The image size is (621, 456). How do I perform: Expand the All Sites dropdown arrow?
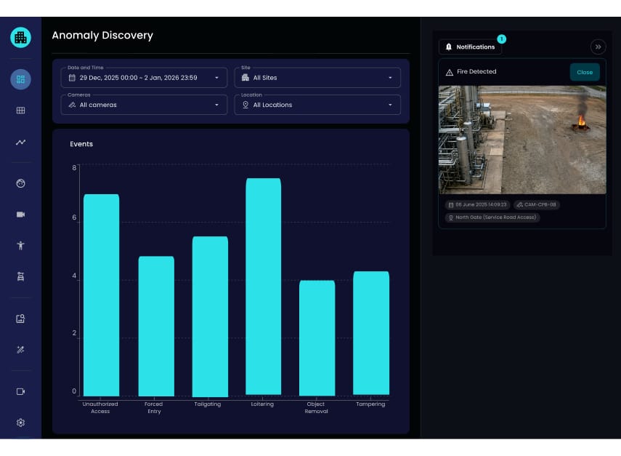390,78
